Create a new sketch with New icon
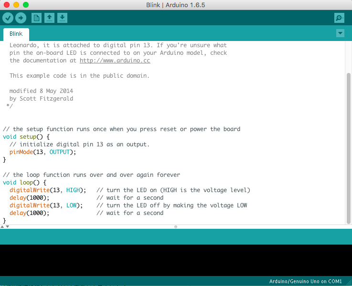The height and width of the screenshot is (286, 352). tap(36, 18)
